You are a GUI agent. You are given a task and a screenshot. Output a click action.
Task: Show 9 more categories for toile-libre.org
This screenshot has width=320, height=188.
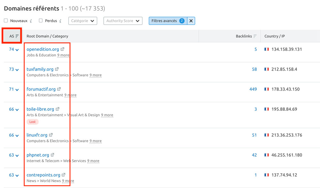tap(107, 115)
